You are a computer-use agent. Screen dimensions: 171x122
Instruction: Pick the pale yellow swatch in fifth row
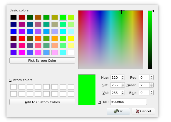coord(71,45)
